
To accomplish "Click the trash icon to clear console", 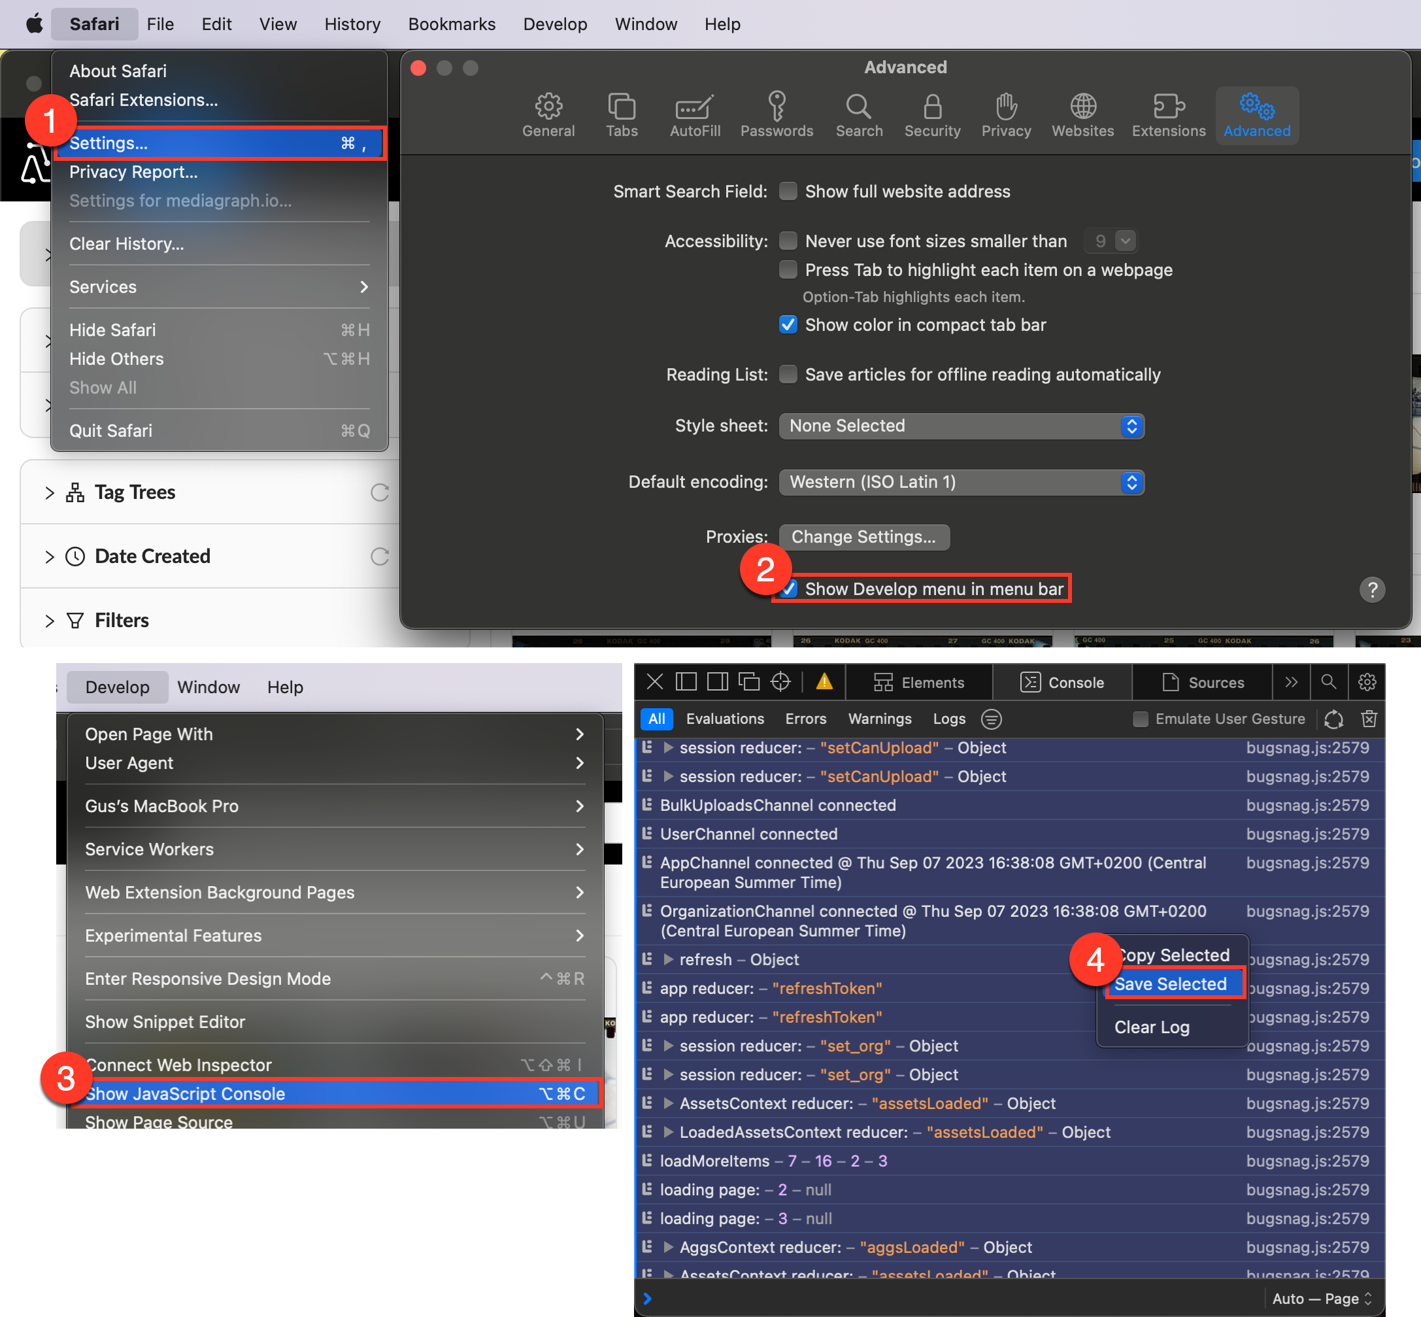I will [x=1367, y=719].
